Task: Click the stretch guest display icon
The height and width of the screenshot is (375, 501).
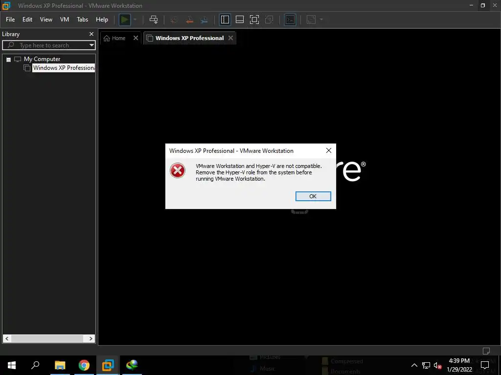Action: coord(311,20)
